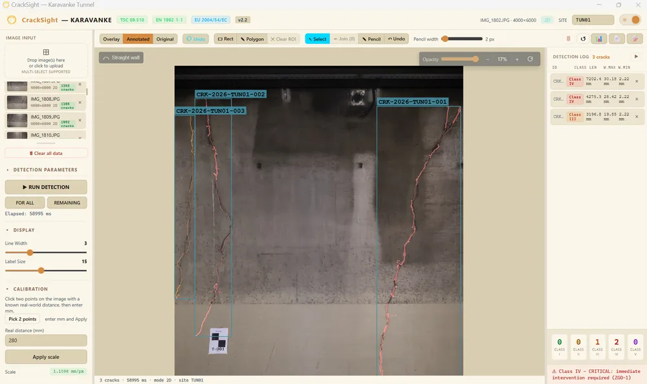Click the Real distance input field
This screenshot has width=647, height=384.
(46, 340)
